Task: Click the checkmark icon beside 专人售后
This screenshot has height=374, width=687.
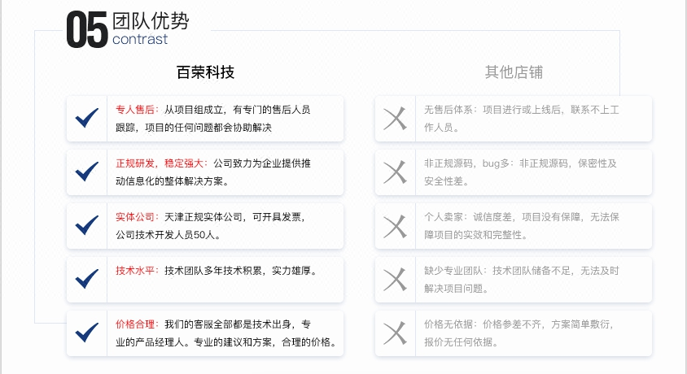Action: point(87,118)
